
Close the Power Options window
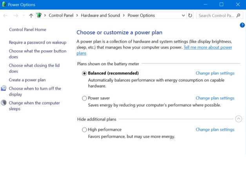coord(238,4)
